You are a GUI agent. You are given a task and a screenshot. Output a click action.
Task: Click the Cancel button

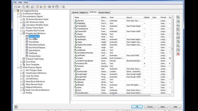click(x=150, y=107)
